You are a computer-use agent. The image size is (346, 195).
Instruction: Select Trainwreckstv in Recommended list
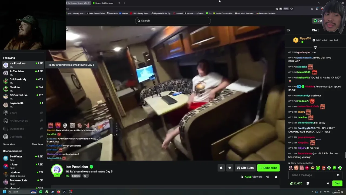(23, 182)
